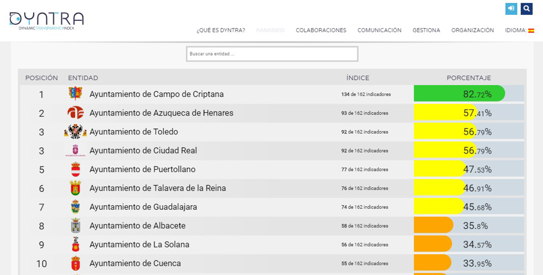Viewport: 543px width, 275px height.
Task: Click Puertollano coat of arms
Action: [x=75, y=170]
